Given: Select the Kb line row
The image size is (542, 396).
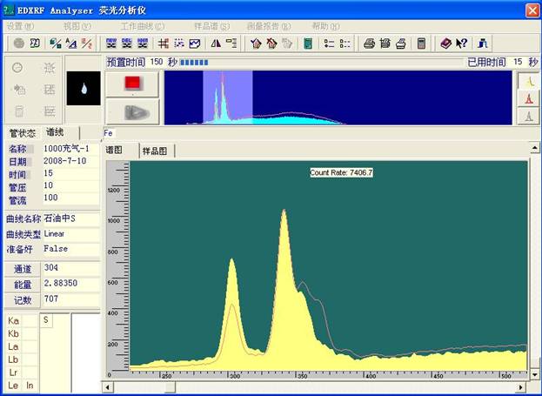Looking at the screenshot, I should point(14,333).
